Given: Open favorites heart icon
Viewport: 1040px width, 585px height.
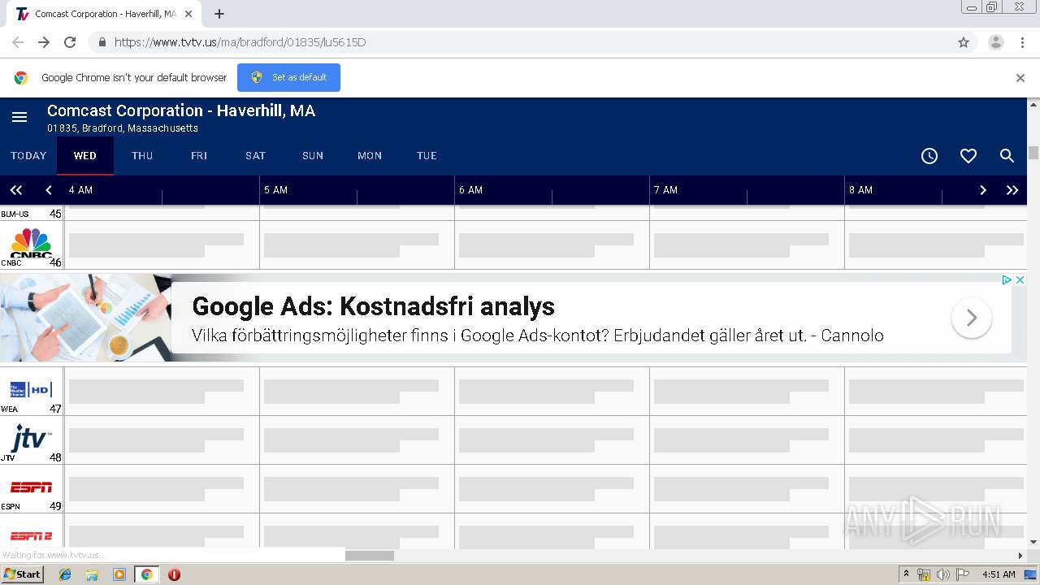Looking at the screenshot, I should pos(968,156).
